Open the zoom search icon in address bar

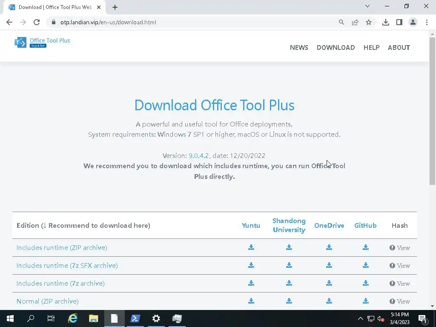pos(341,22)
